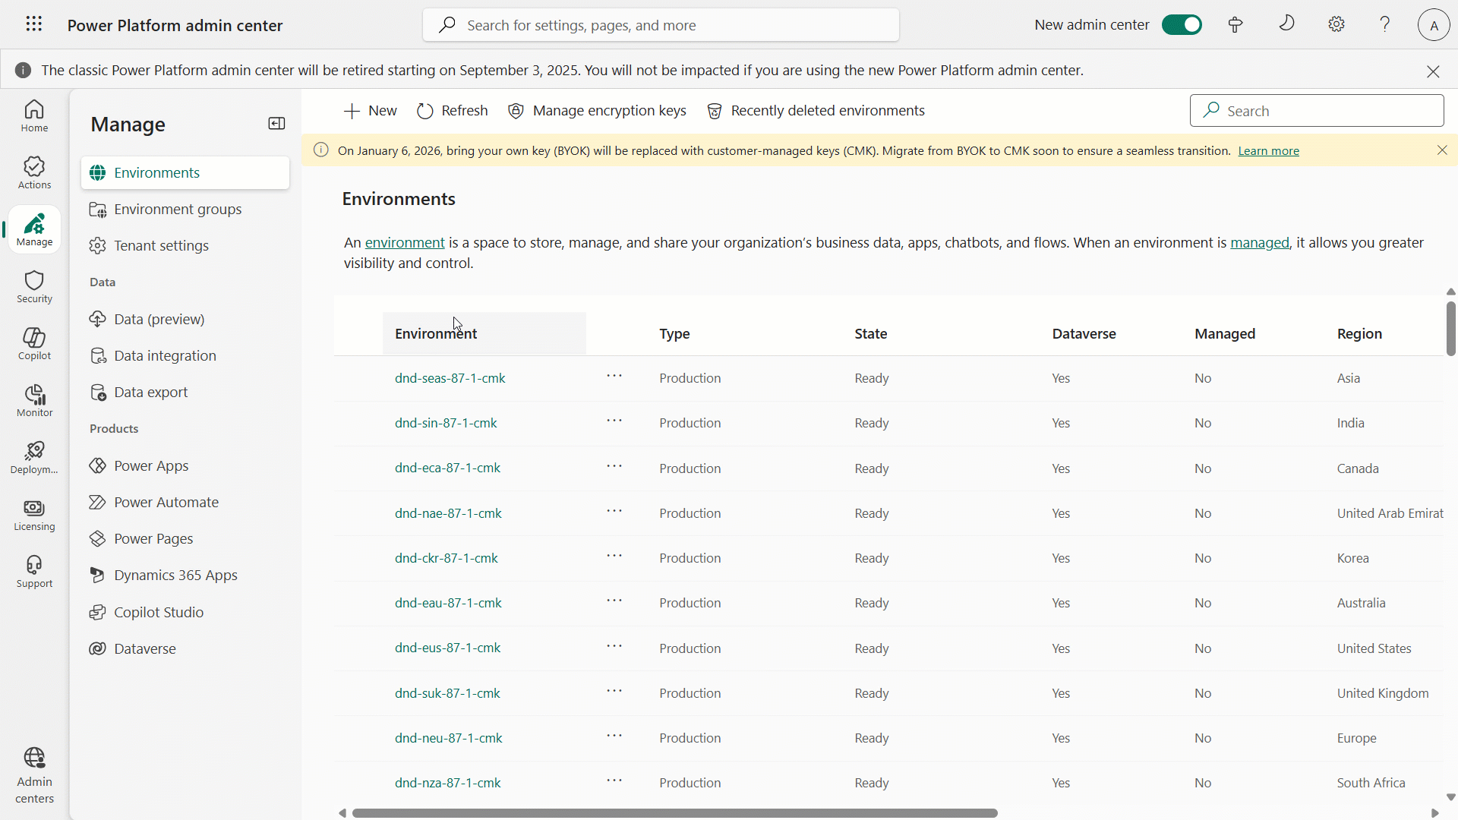Screen dimensions: 1458x820
Task: Collapse the Manage navigation pane
Action: [276, 124]
